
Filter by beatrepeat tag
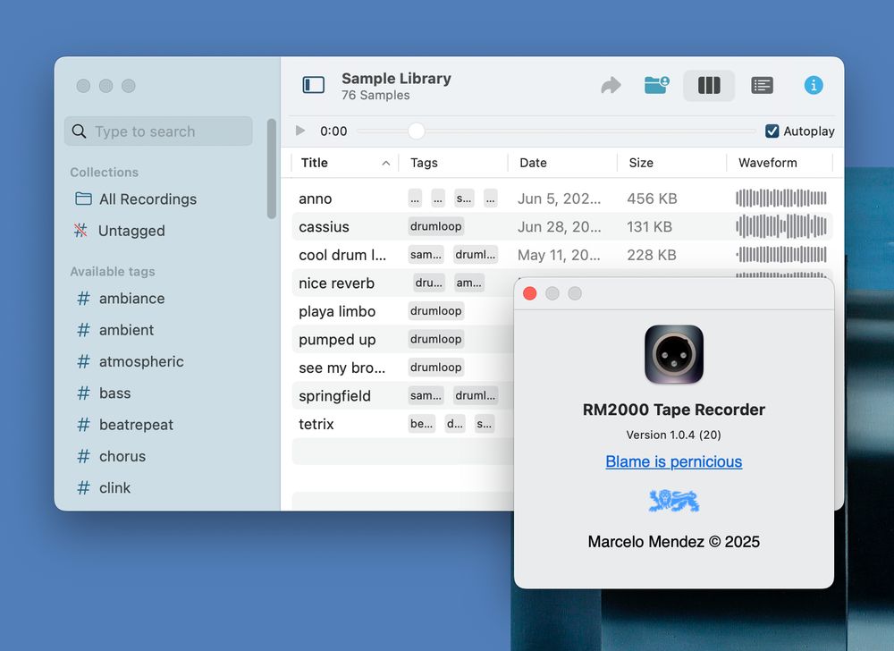pyautogui.click(x=136, y=425)
